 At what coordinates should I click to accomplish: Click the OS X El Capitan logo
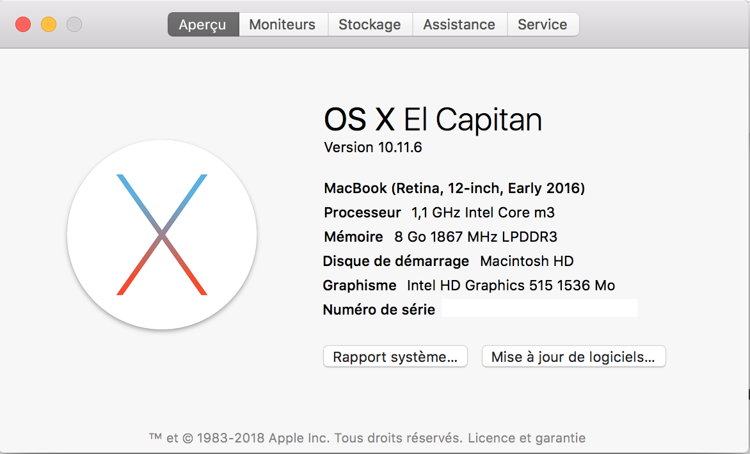(x=162, y=235)
